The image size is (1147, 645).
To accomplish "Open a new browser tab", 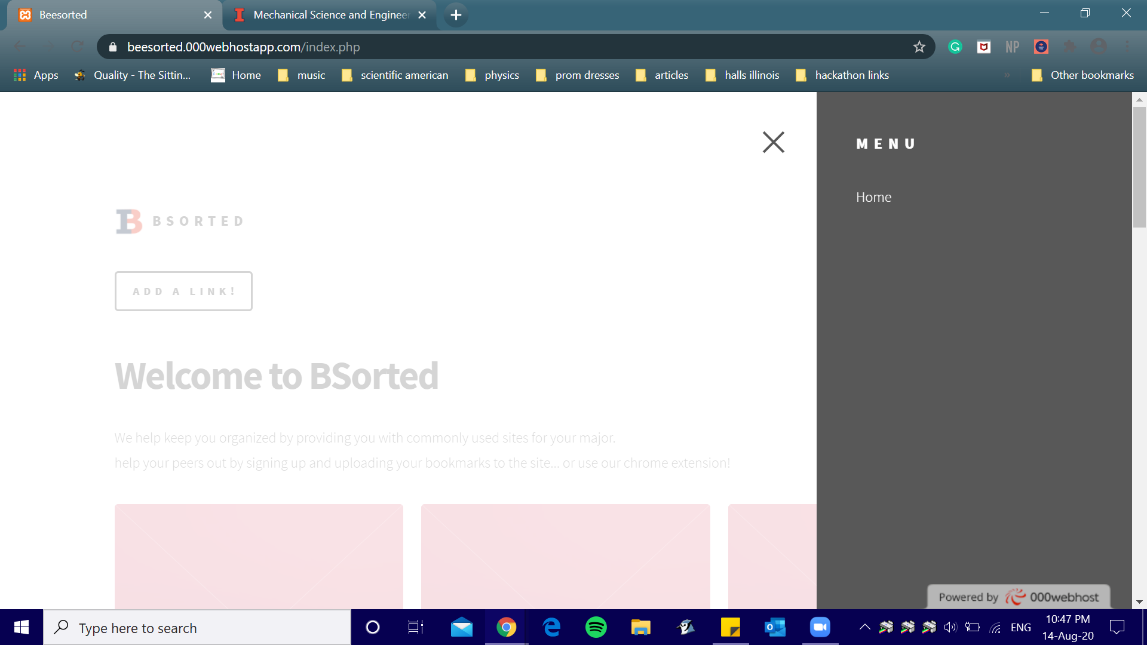I will tap(456, 15).
